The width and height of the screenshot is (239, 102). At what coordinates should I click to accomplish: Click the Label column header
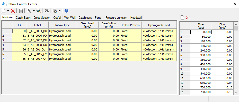38,25
